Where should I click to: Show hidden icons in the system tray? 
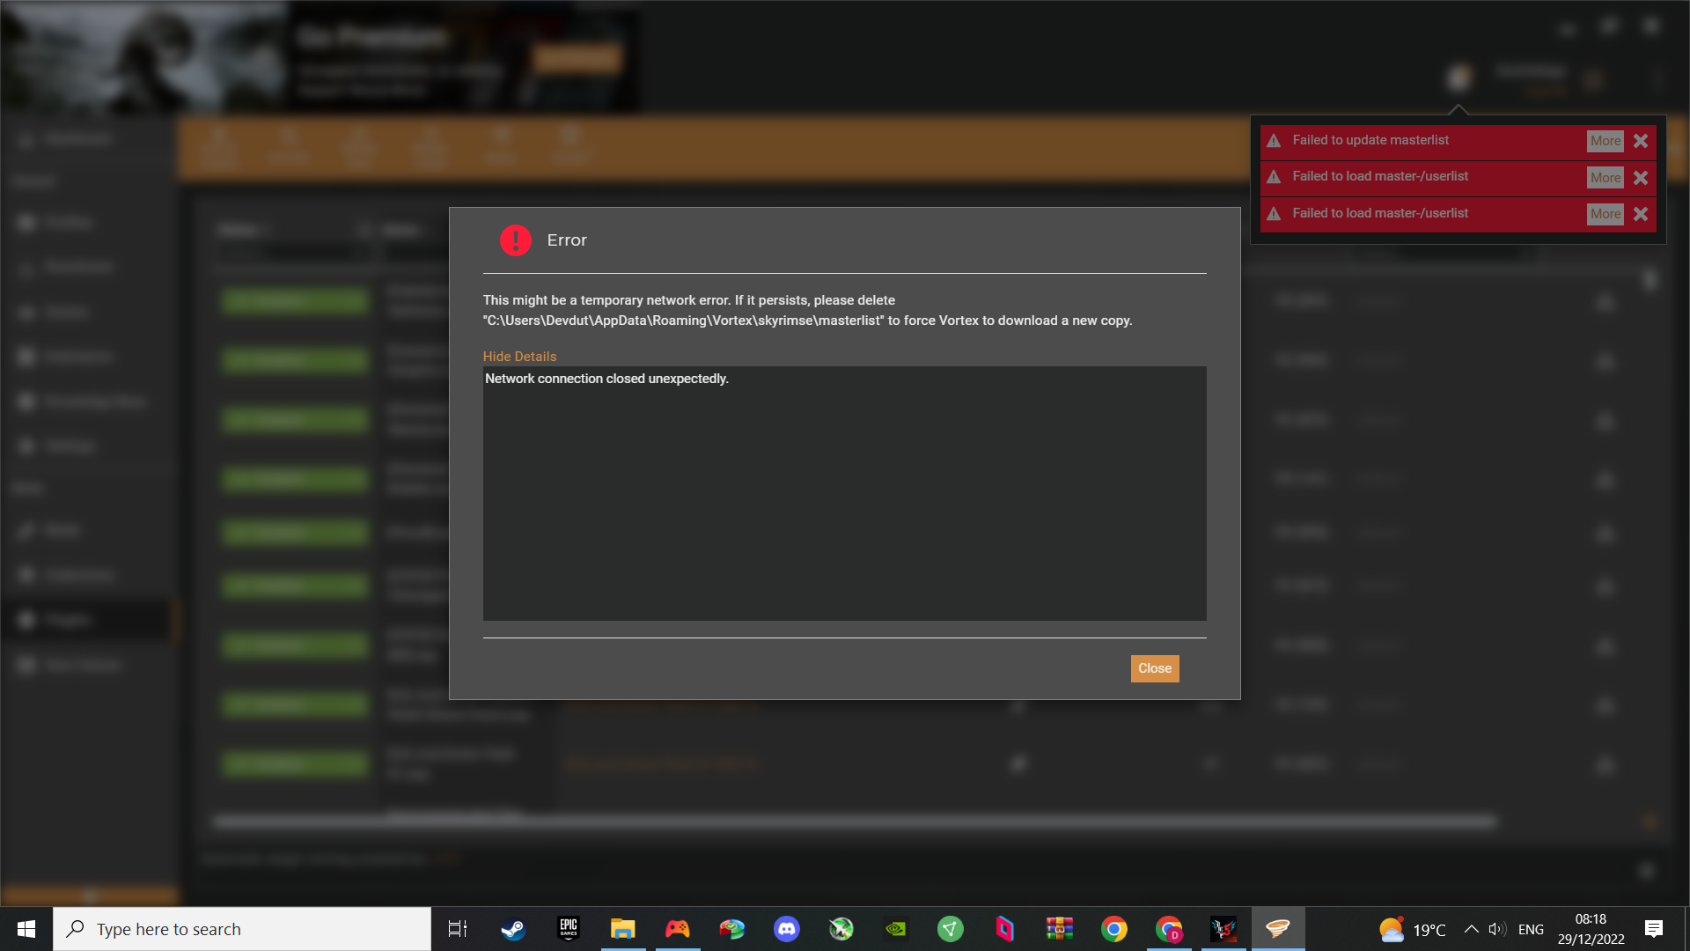1472,928
